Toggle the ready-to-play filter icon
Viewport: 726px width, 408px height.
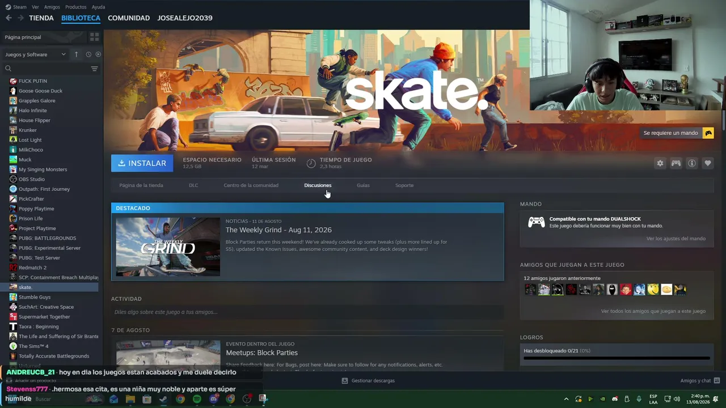click(x=98, y=54)
